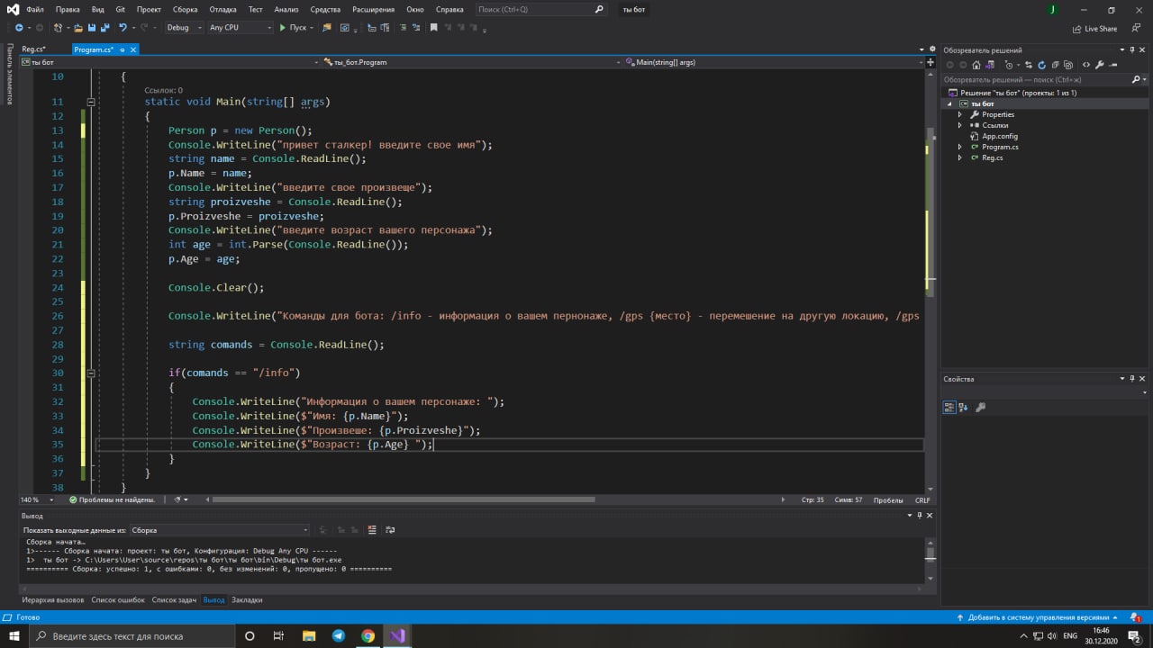Expand the Ссылки node in Solution Explorer
This screenshot has height=648, width=1153.
point(960,125)
